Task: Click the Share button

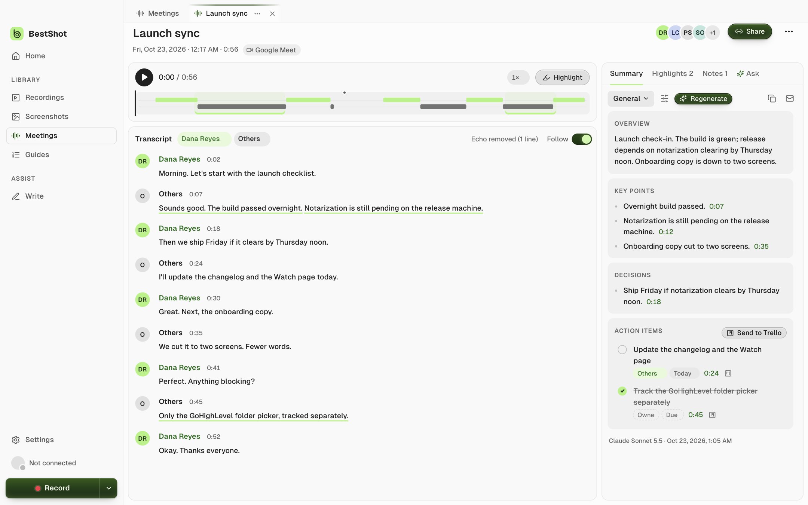Action: [750, 31]
